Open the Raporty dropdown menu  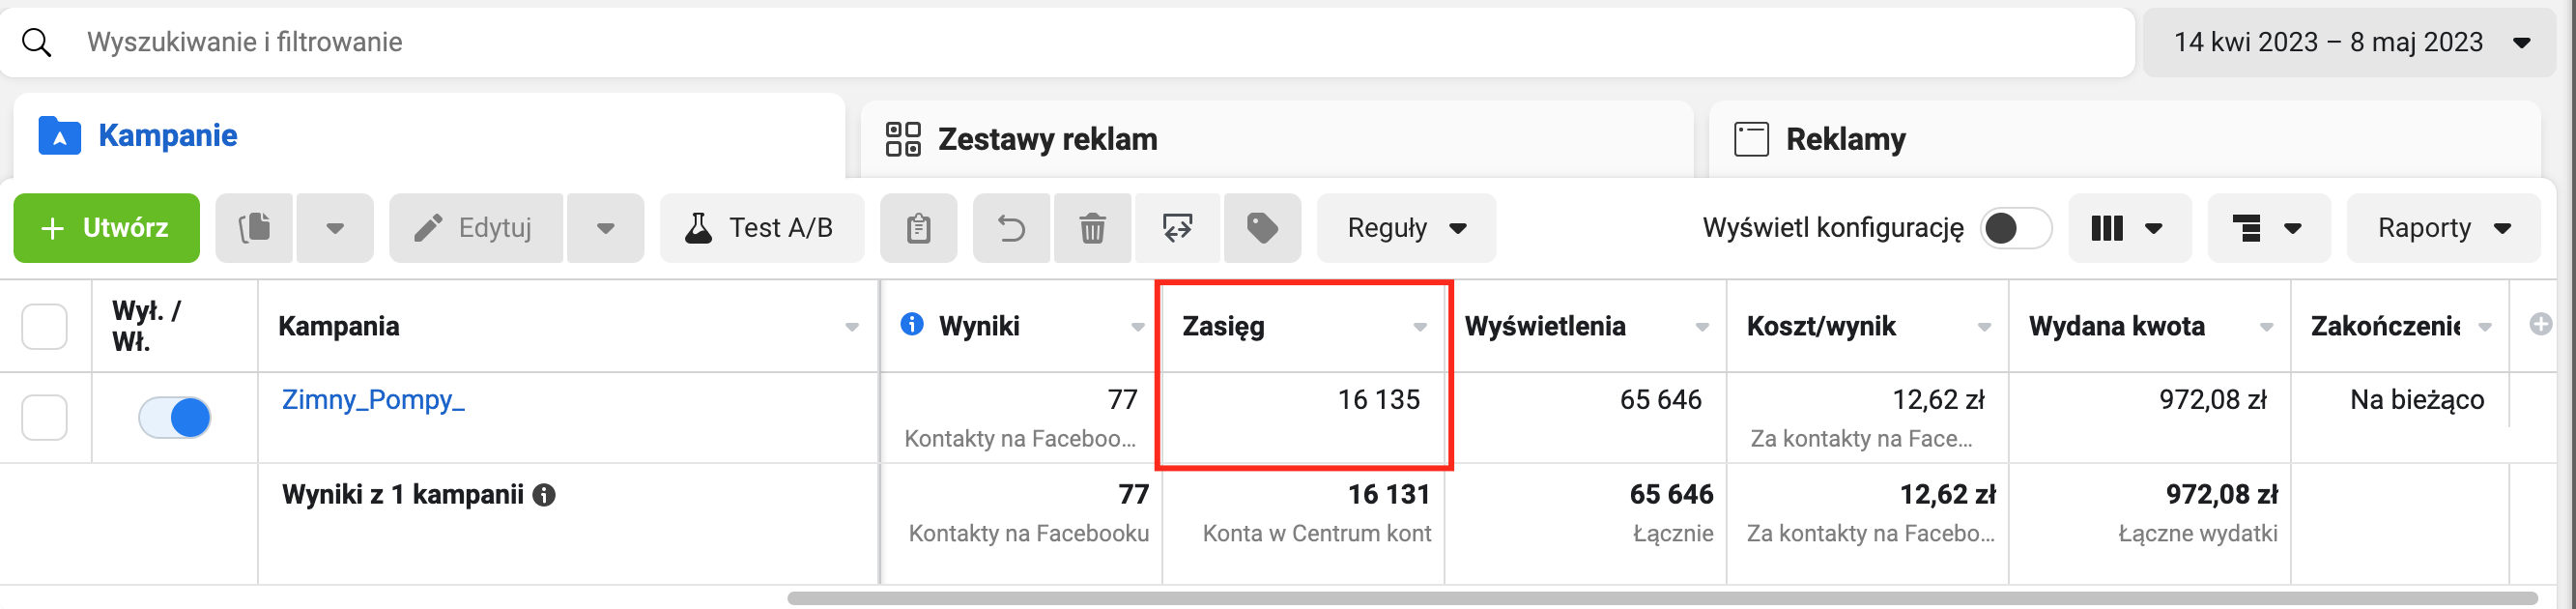[2442, 228]
